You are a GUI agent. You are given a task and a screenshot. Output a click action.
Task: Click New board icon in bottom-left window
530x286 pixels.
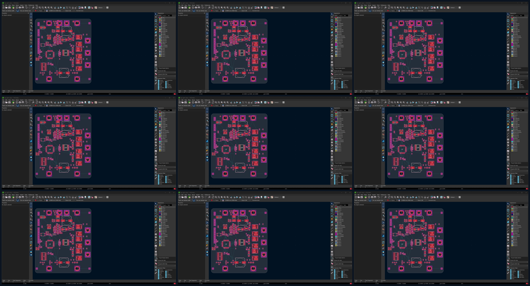[x=3, y=197]
